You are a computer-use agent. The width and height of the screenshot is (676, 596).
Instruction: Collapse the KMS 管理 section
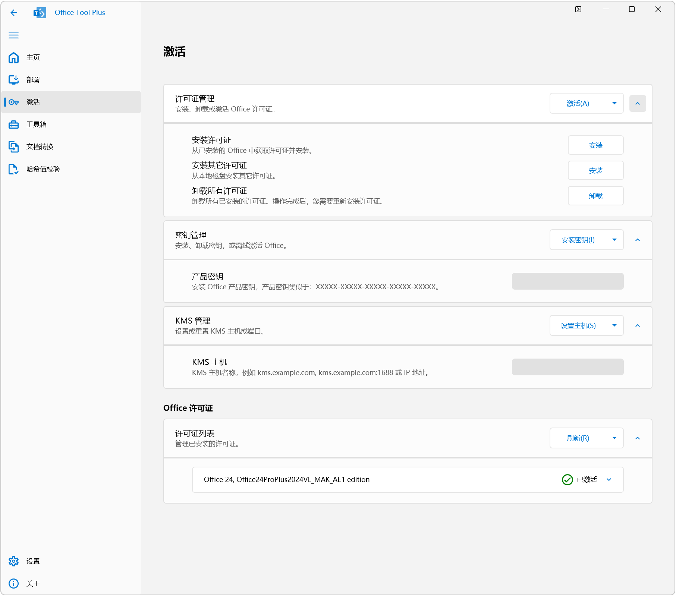(x=638, y=326)
